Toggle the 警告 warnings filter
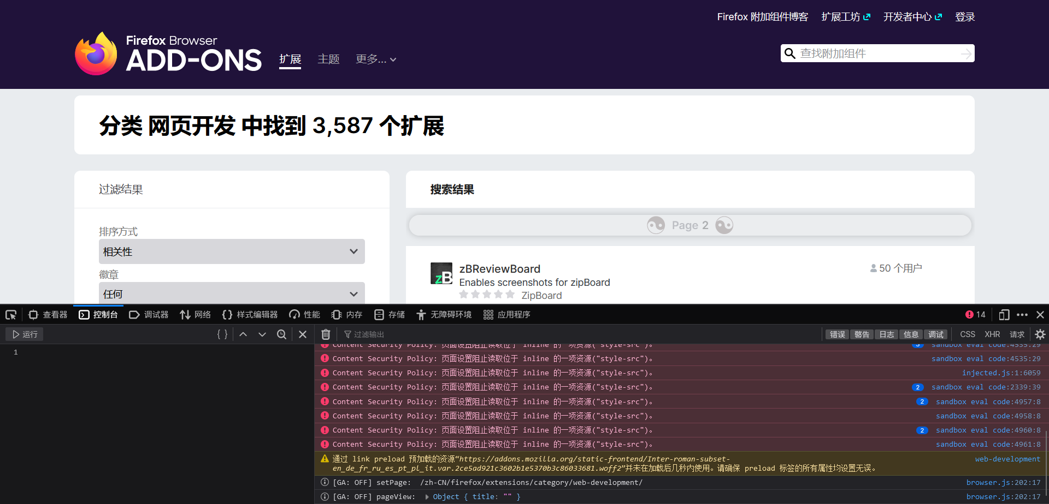Viewport: 1049px width, 504px height. (862, 334)
